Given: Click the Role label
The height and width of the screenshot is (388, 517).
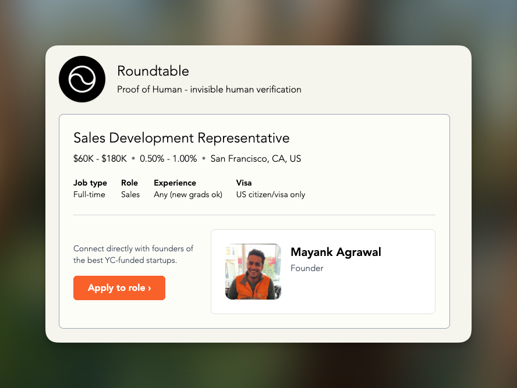Looking at the screenshot, I should point(129,183).
